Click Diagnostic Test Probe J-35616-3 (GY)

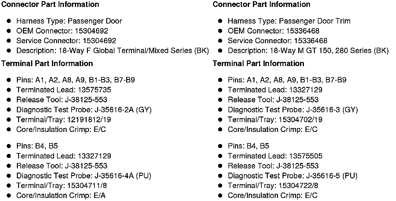pos(292,110)
